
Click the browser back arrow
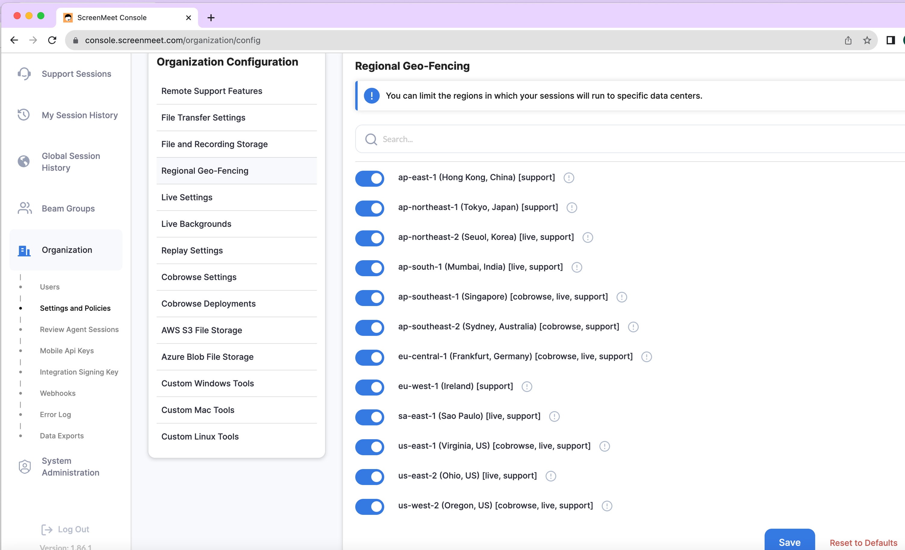(14, 40)
